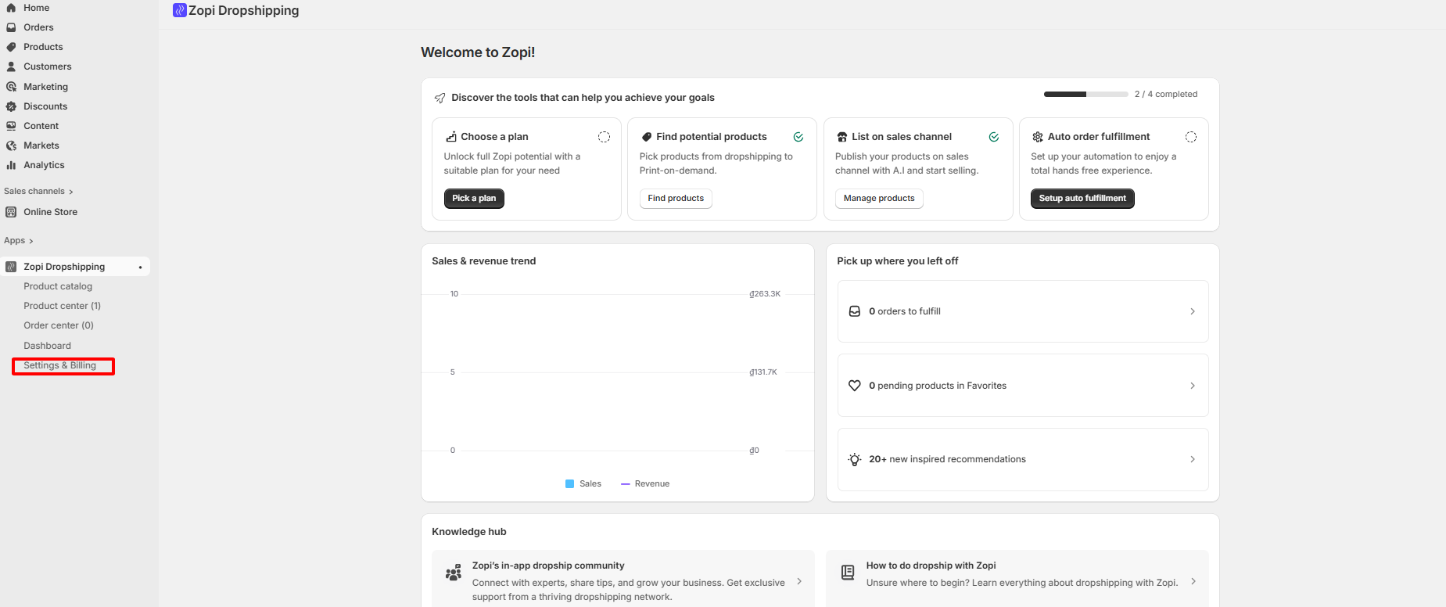This screenshot has width=1446, height=607.
Task: Open the 0 orders to fulfill chevron
Action: pyautogui.click(x=1192, y=311)
